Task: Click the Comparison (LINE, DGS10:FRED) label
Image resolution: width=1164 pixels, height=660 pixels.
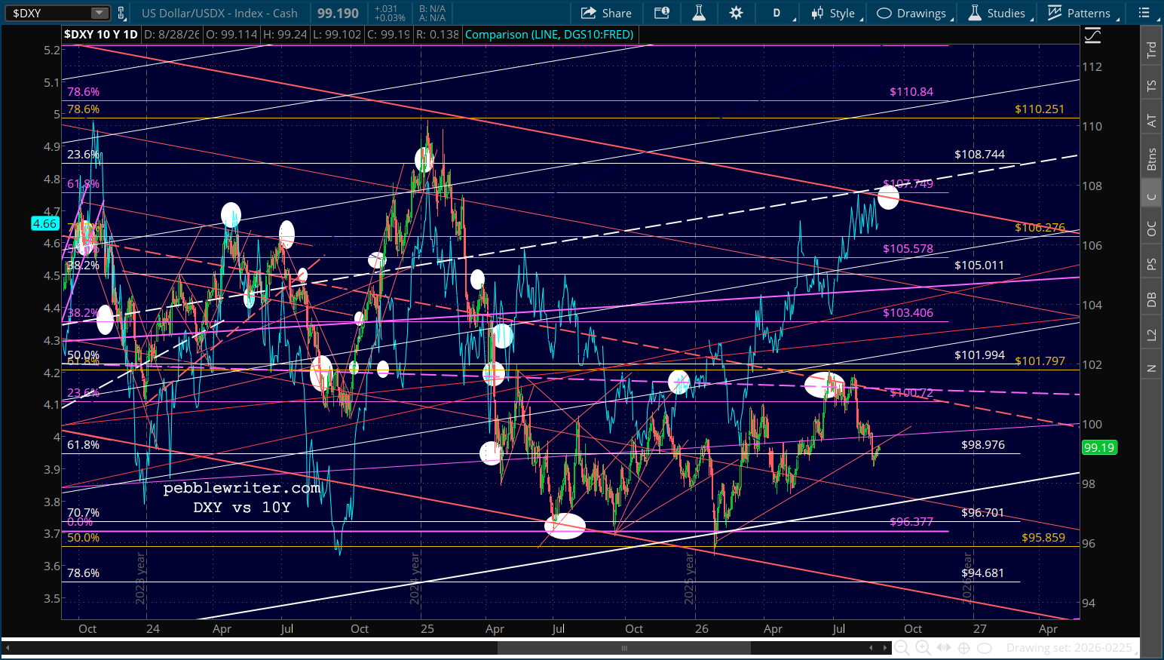Action: click(550, 34)
